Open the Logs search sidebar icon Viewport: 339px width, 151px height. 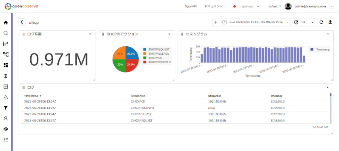(6, 33)
